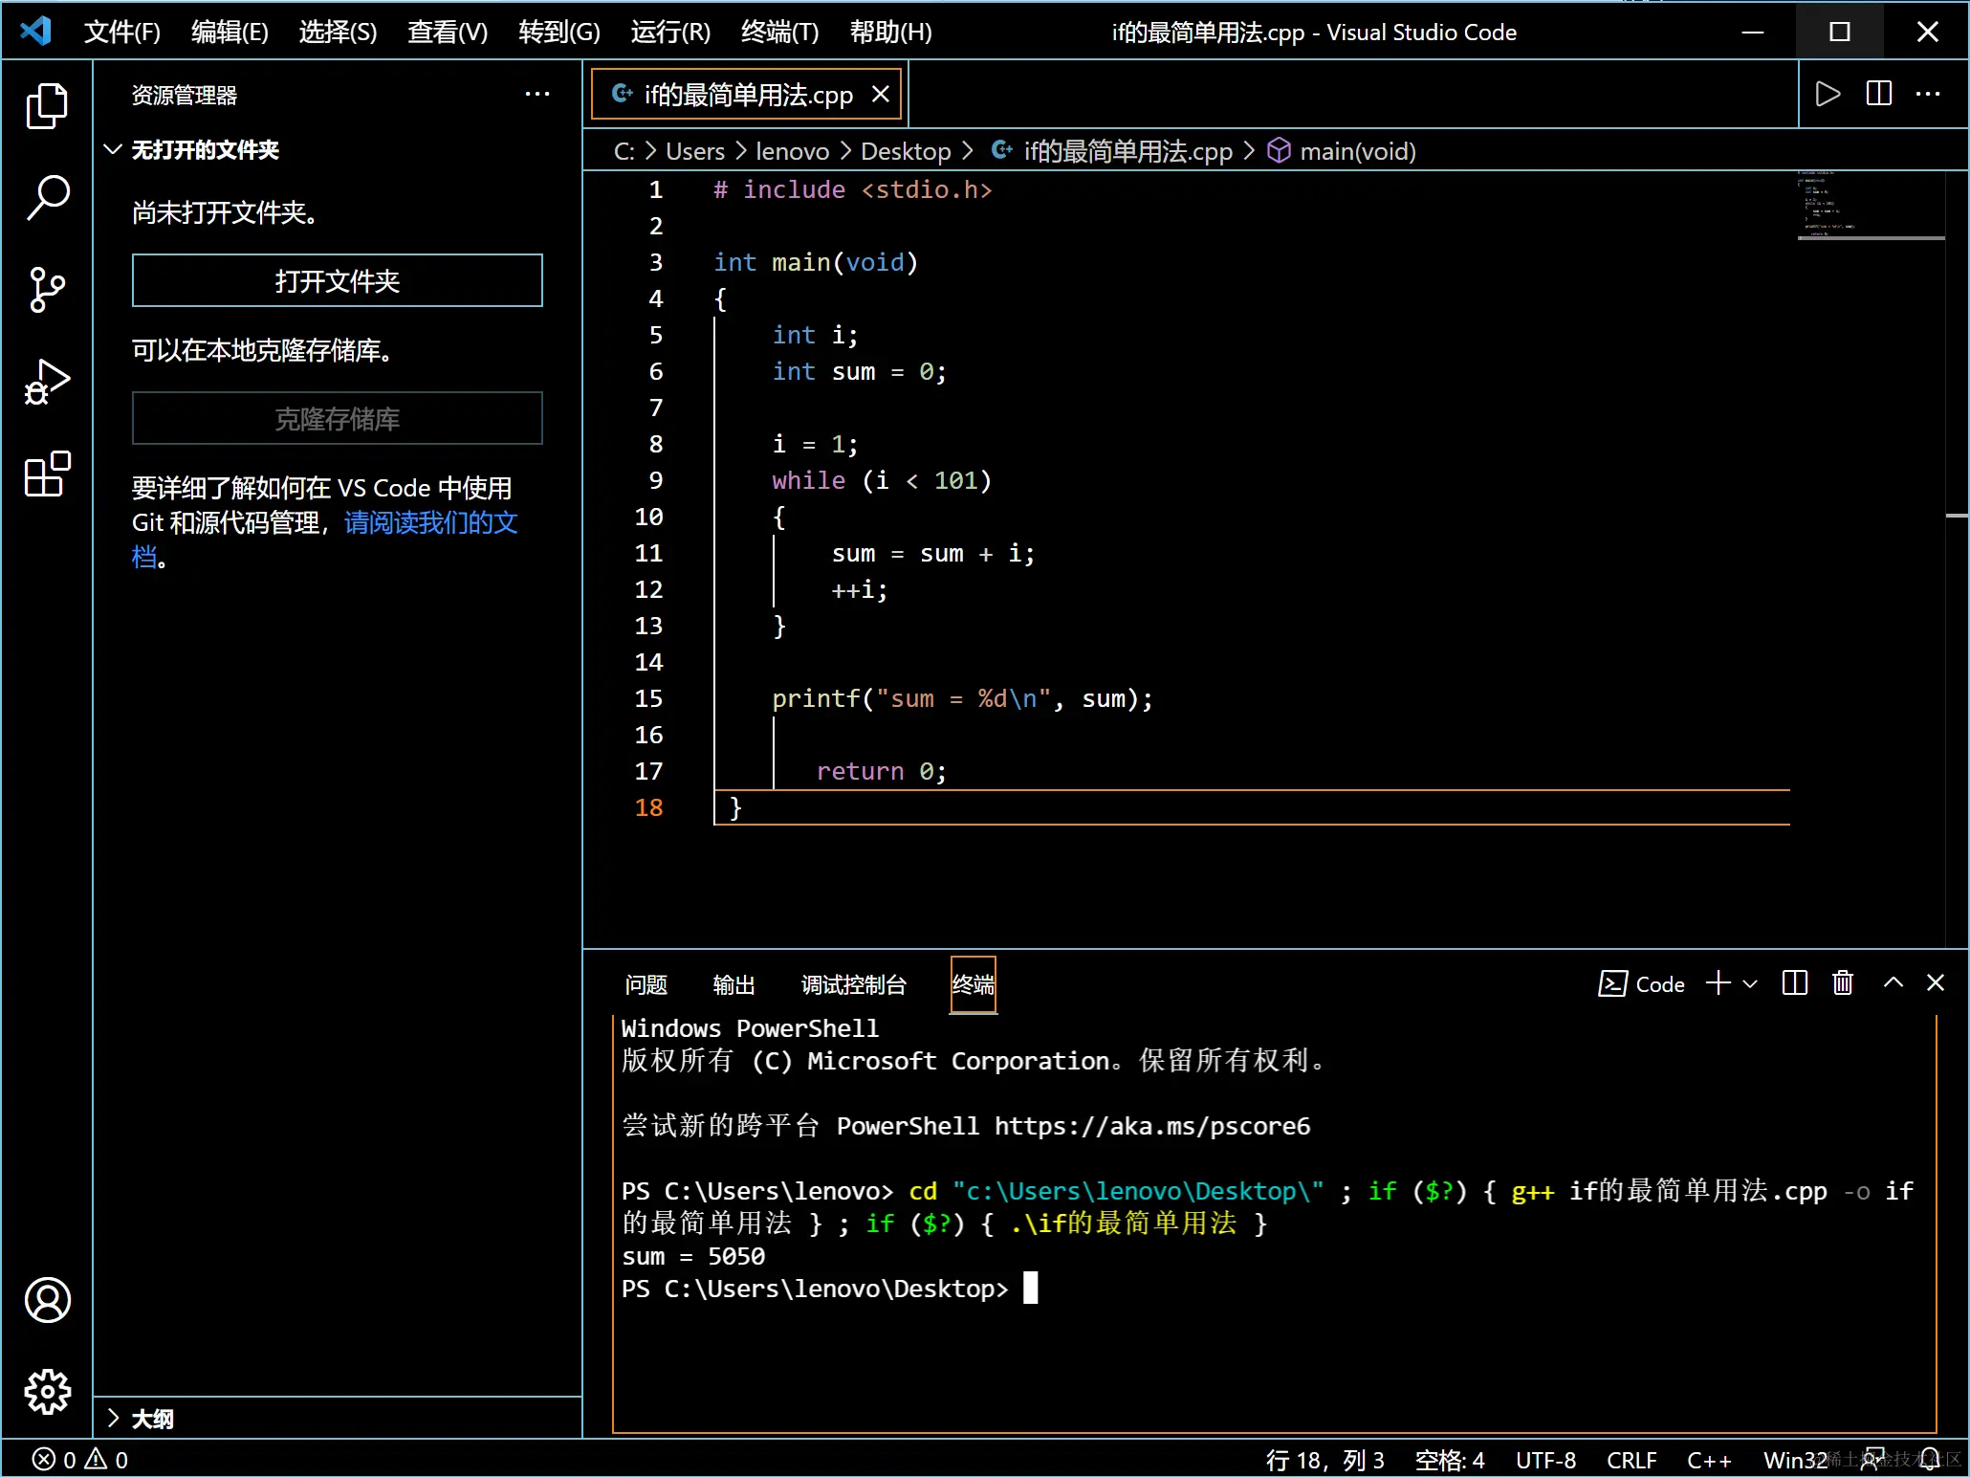The width and height of the screenshot is (1970, 1477).
Task: Open the Source Control view
Action: coord(47,289)
